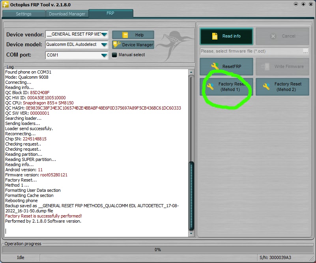Click the Factory Reset Method 1 wrench icon
This screenshot has width=316, height=263.
coord(210,87)
